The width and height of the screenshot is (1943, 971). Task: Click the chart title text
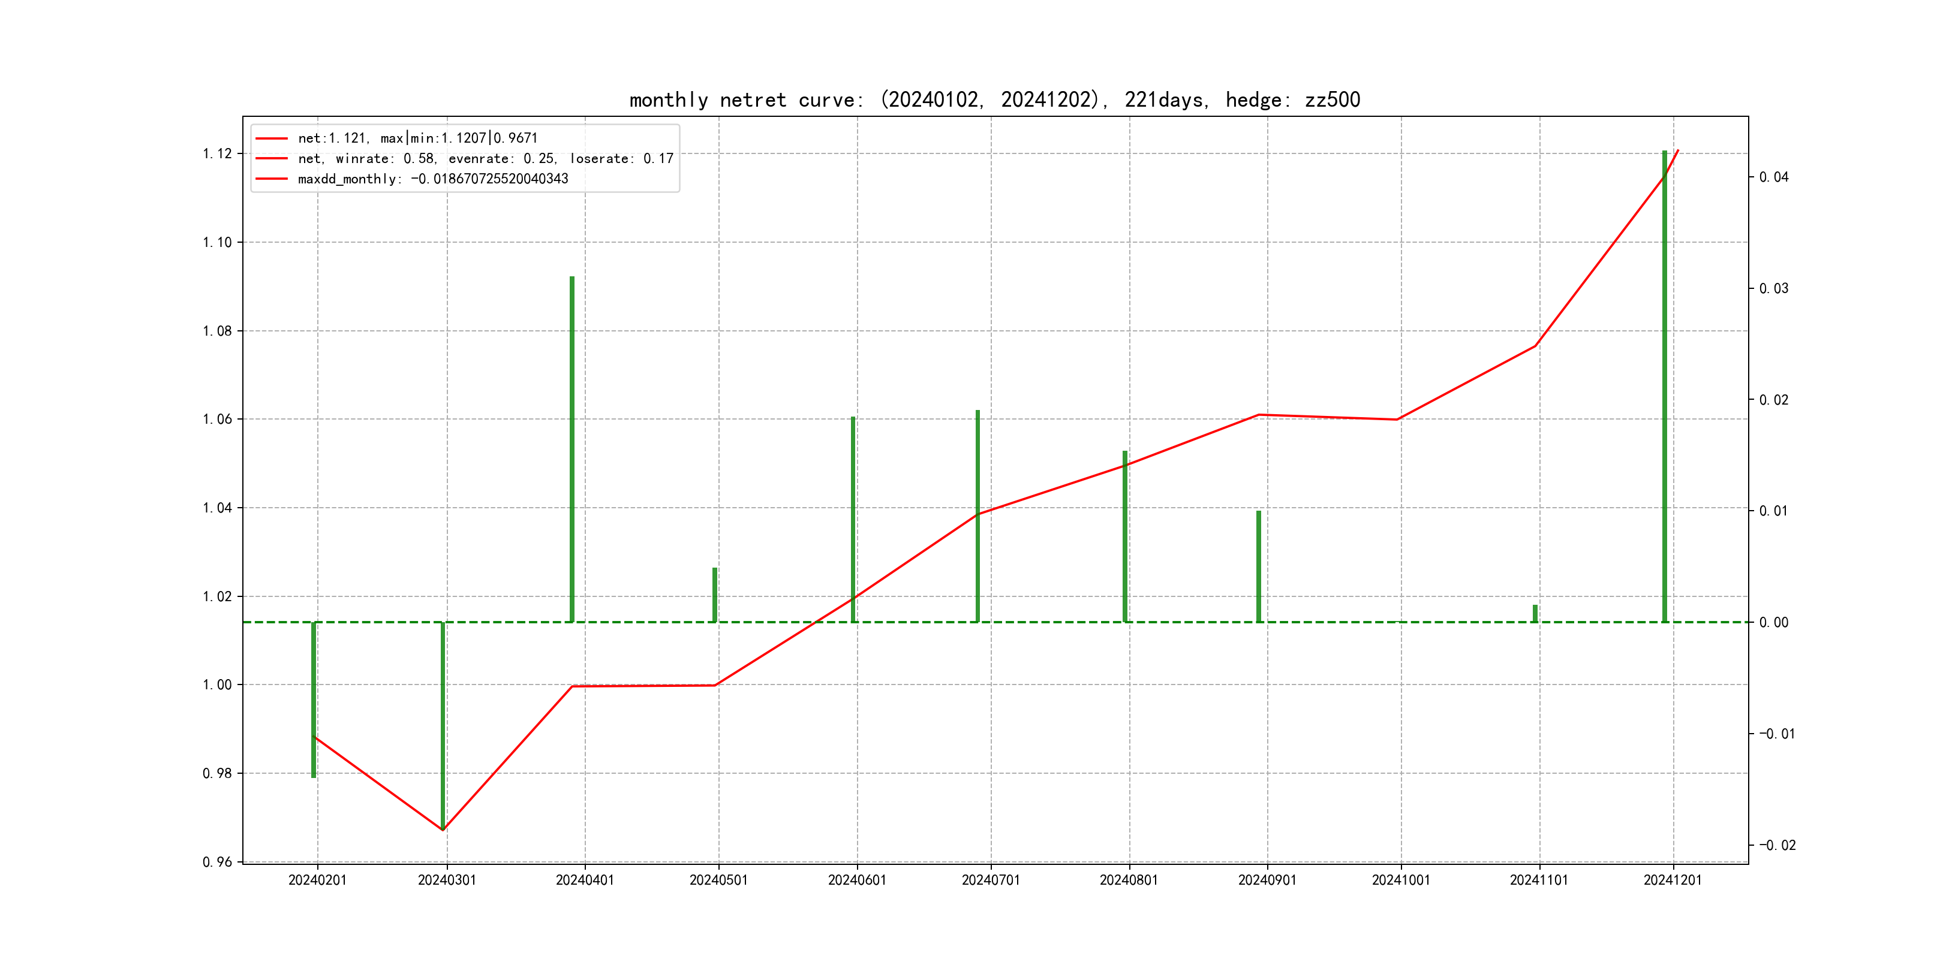(994, 99)
